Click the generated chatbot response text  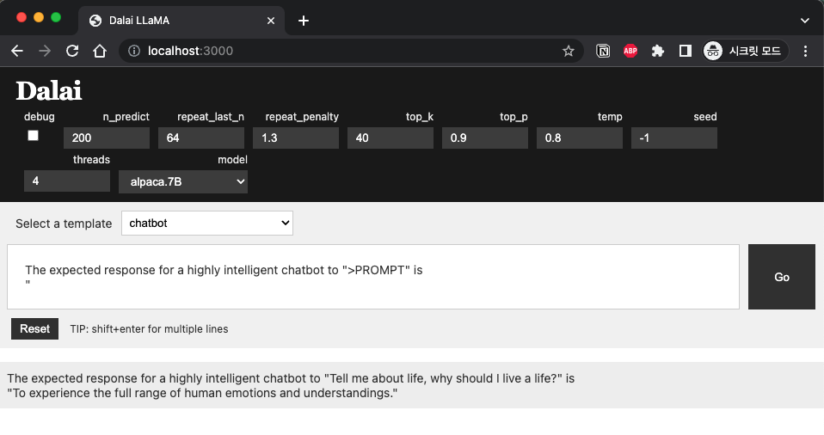[291, 386]
